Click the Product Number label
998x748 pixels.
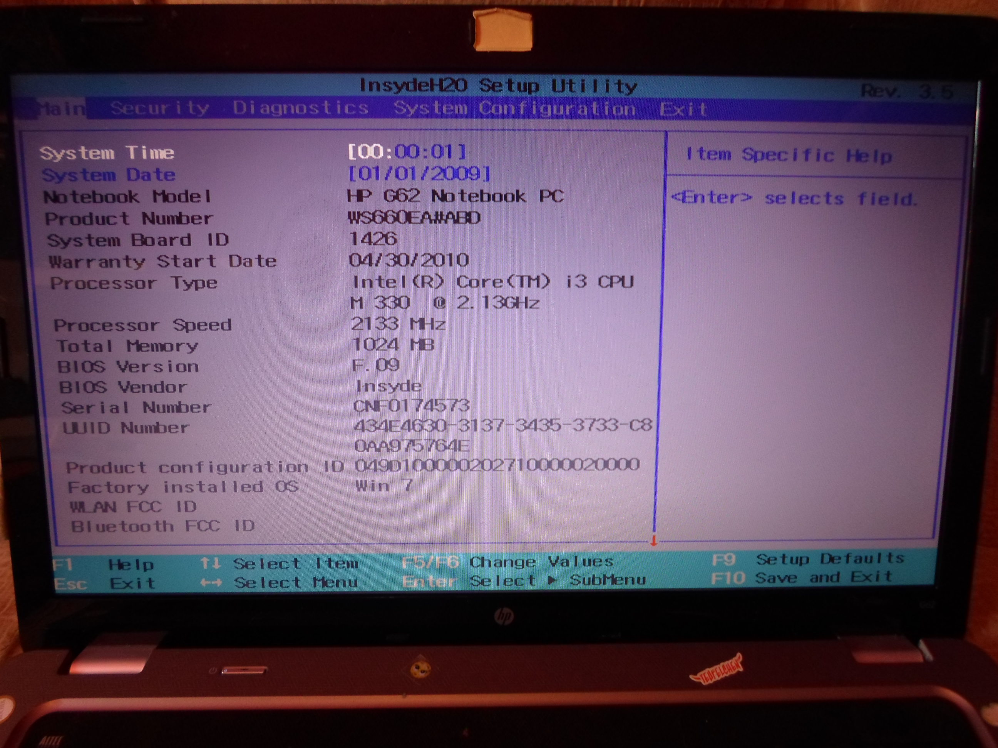tap(129, 219)
